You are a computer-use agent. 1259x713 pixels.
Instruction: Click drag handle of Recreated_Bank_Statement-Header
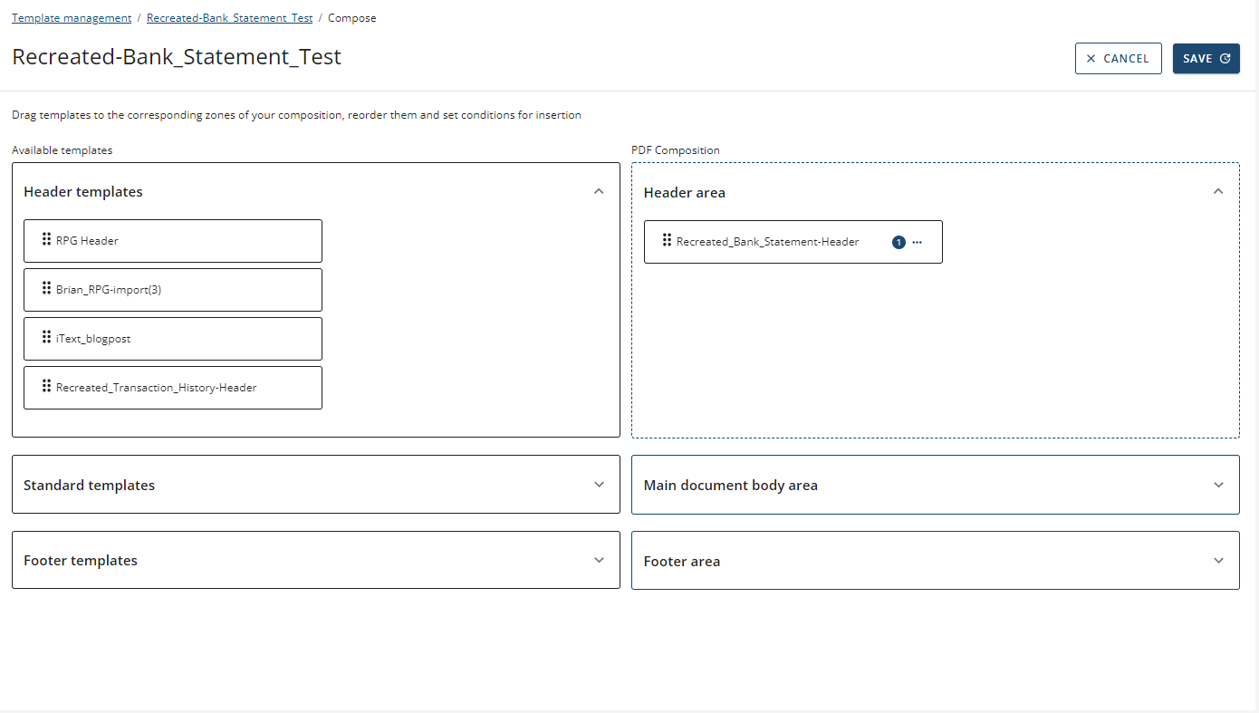coord(667,240)
